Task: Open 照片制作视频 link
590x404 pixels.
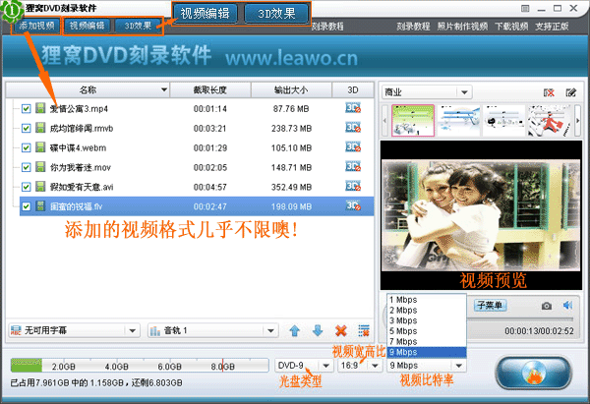Action: pos(462,27)
